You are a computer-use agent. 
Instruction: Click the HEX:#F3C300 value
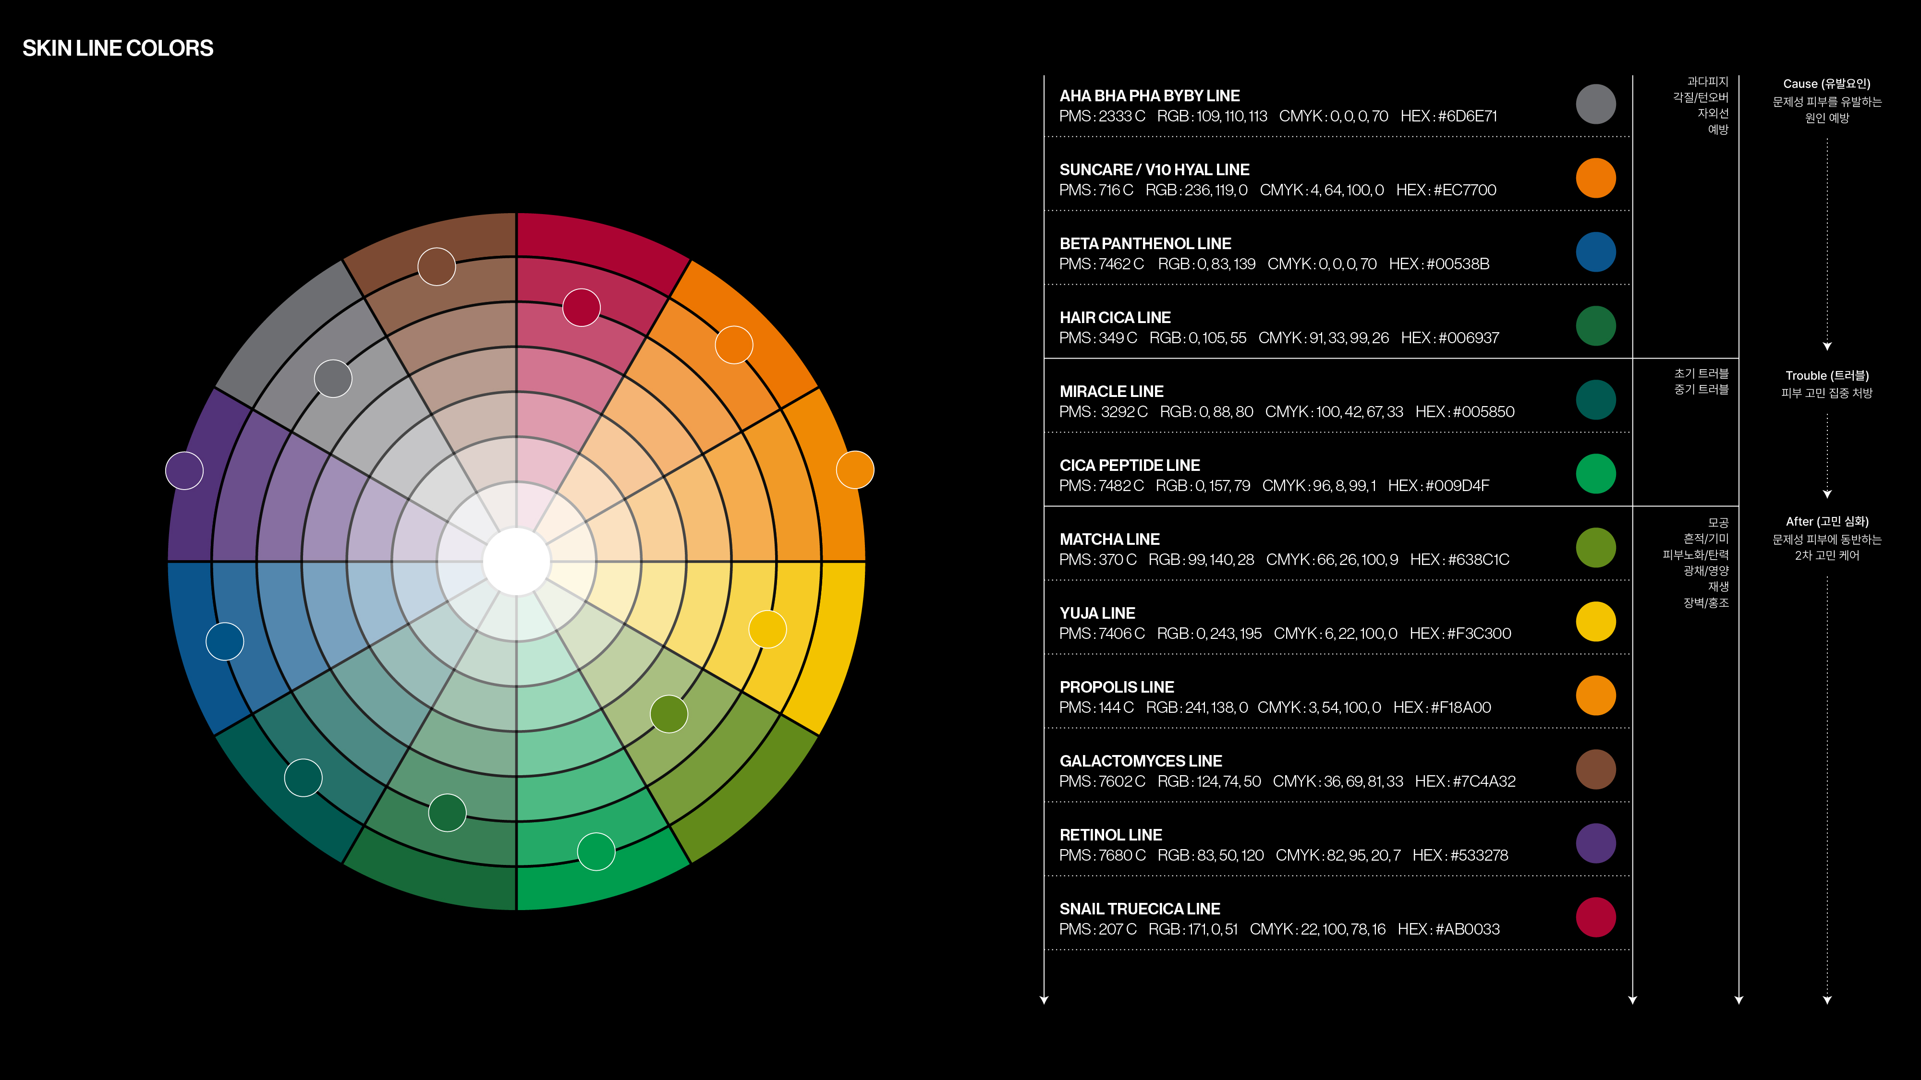point(1460,634)
